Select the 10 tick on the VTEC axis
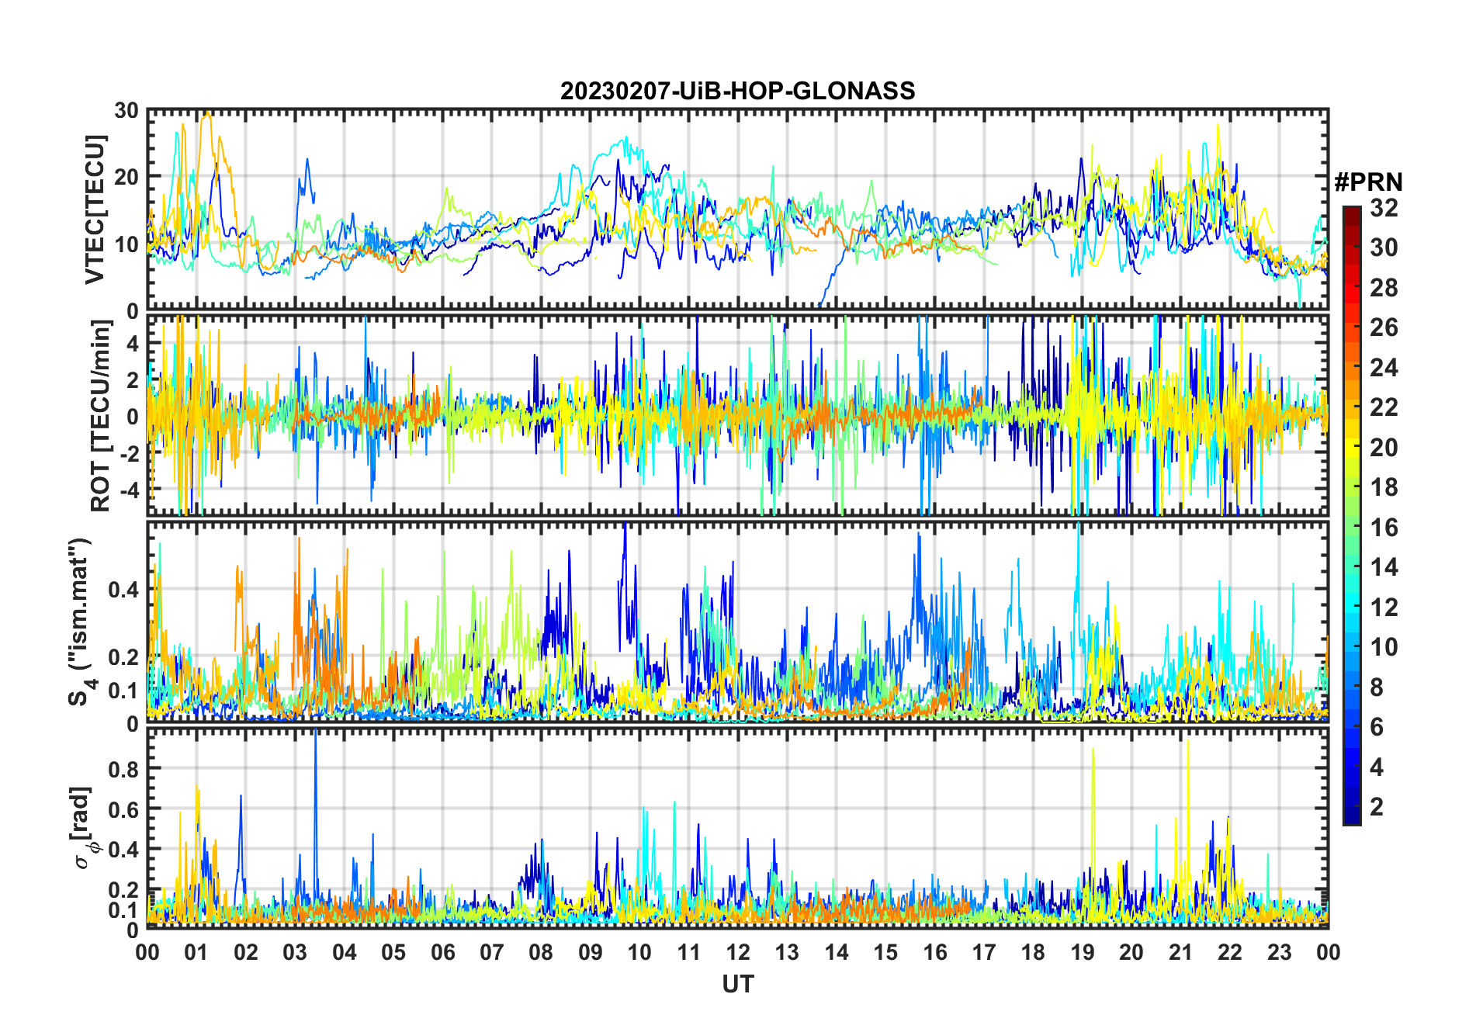 coord(126,244)
